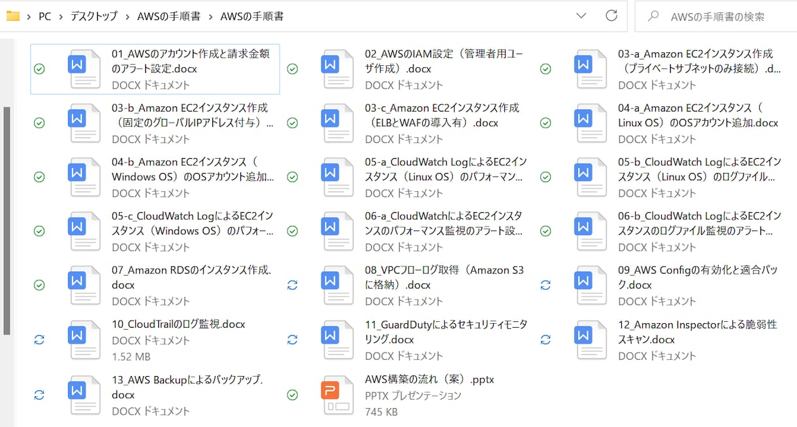Click the last AWSの手順書 breadcrumb

252,16
